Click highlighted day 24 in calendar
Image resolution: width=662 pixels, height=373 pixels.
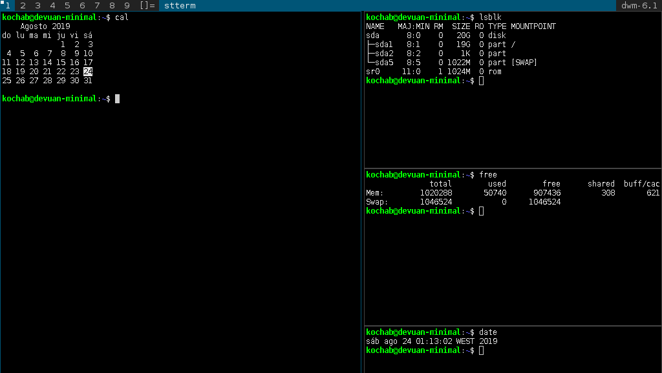[88, 72]
